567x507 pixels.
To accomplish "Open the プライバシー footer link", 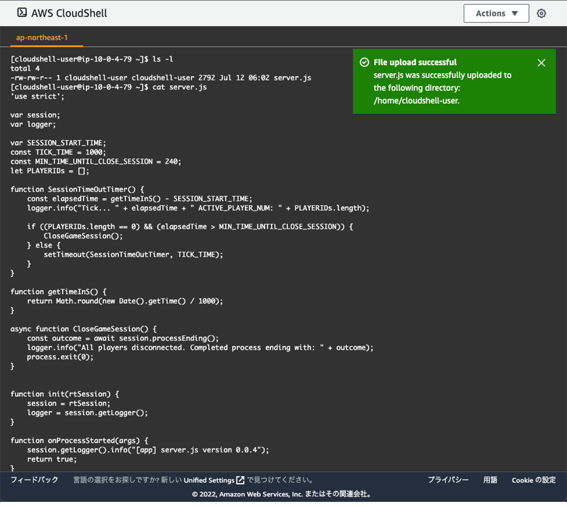I will [448, 480].
